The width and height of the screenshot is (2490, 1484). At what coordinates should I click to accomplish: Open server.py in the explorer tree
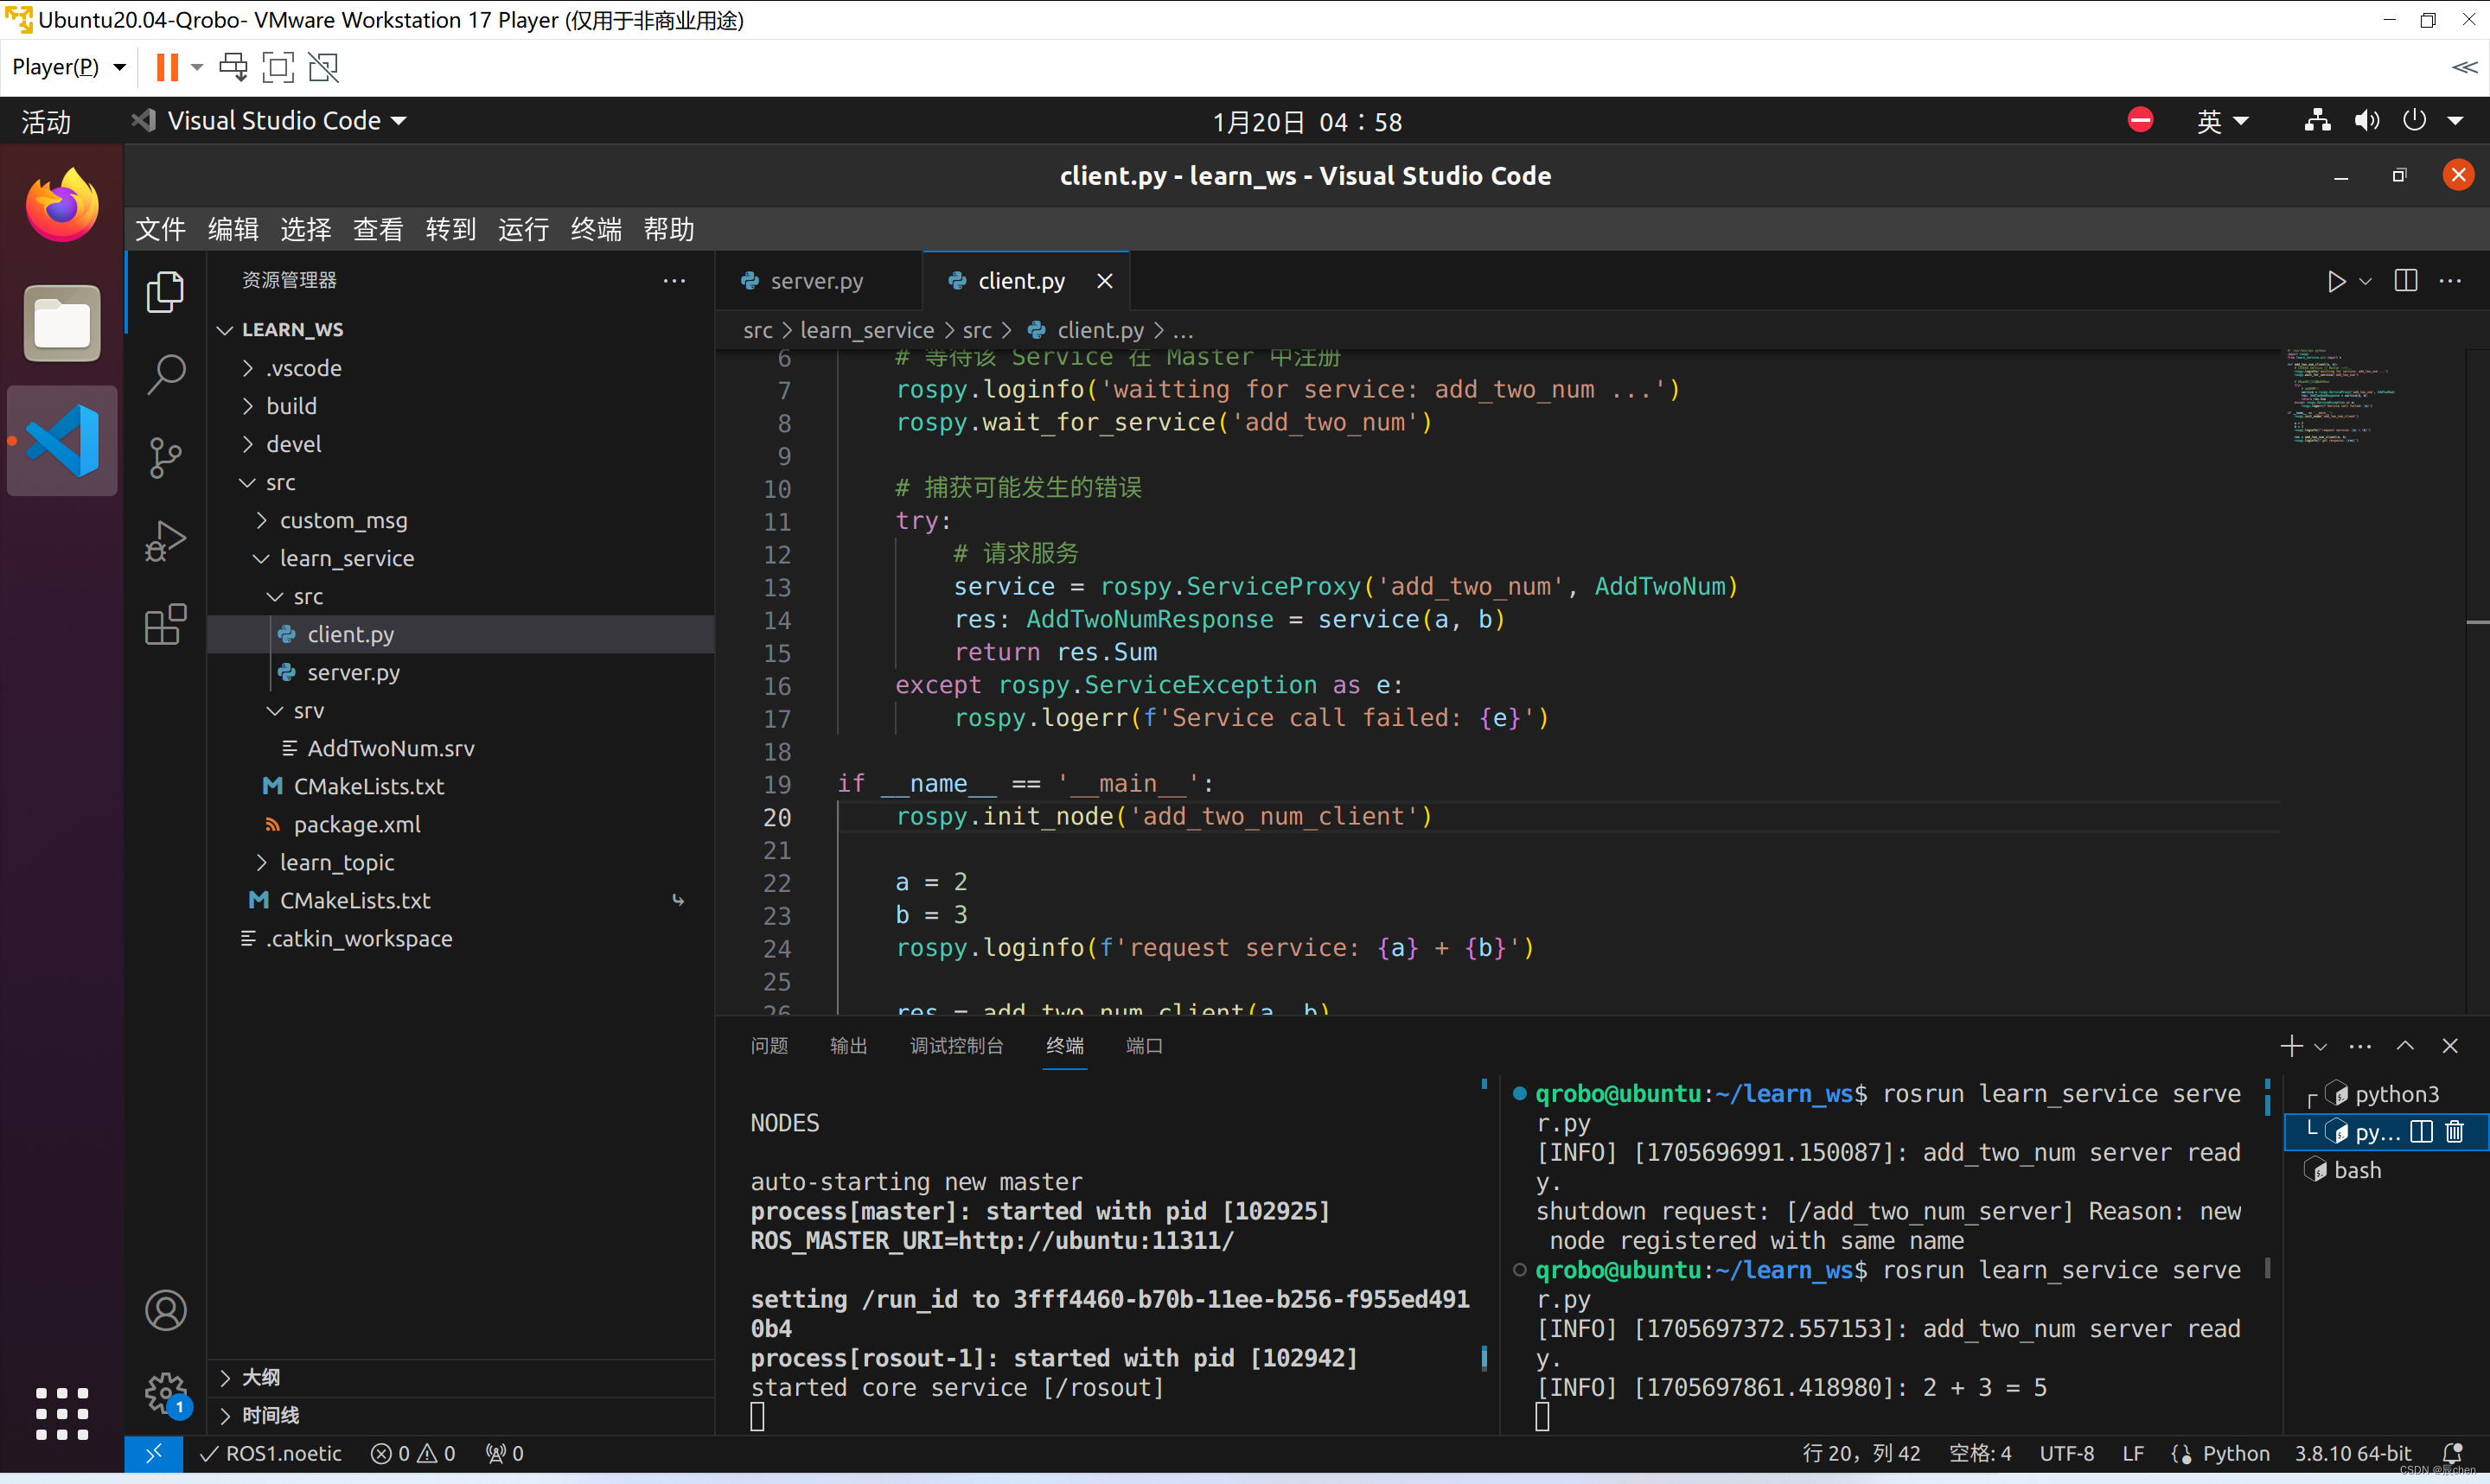(353, 672)
